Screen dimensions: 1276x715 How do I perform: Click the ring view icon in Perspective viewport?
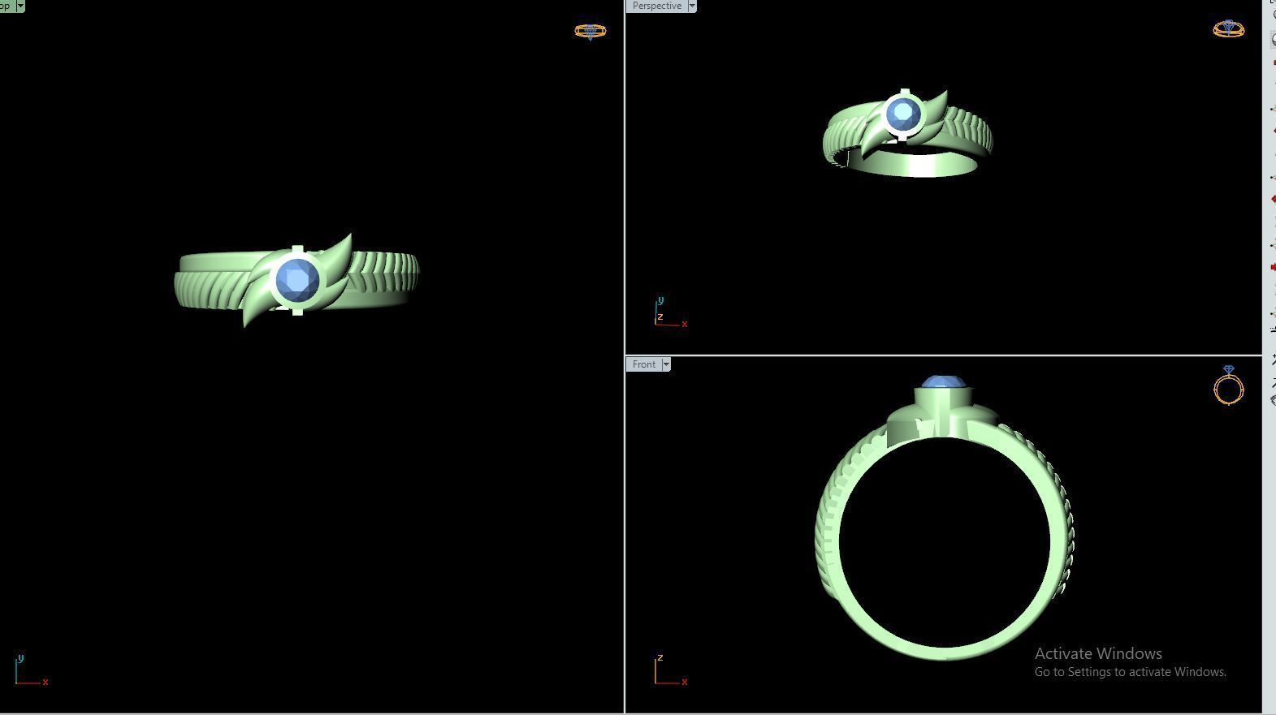(x=1228, y=29)
